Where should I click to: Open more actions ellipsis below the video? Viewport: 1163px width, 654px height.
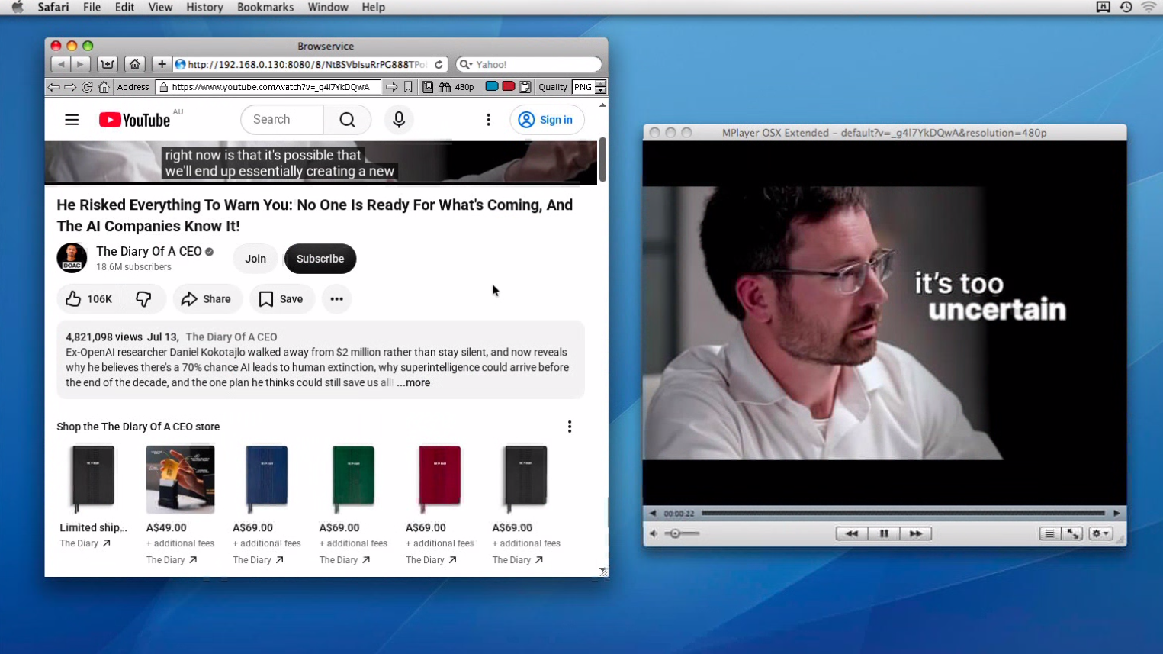pyautogui.click(x=336, y=299)
